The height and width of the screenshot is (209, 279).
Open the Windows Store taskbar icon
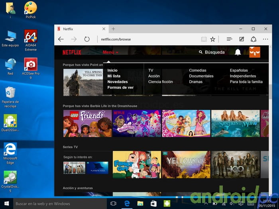[153, 204]
